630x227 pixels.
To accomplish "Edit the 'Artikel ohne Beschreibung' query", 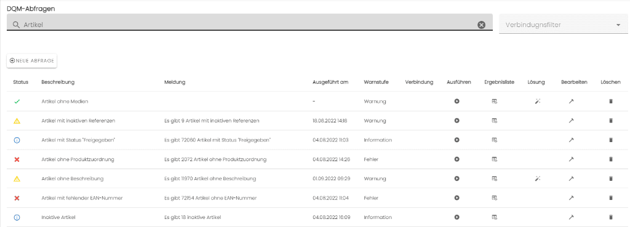I will (572, 178).
